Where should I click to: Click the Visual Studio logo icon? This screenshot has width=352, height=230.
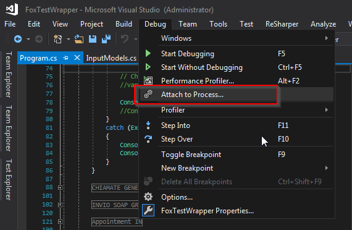click(x=12, y=9)
